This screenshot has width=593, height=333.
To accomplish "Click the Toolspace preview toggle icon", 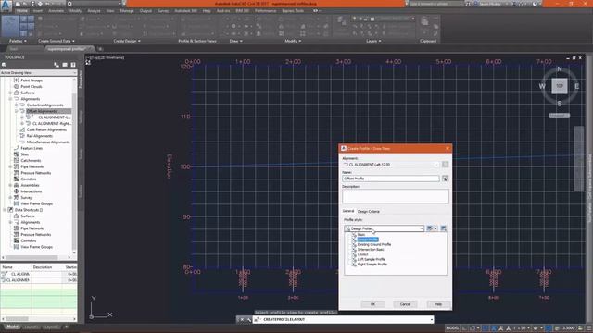I will point(65,65).
